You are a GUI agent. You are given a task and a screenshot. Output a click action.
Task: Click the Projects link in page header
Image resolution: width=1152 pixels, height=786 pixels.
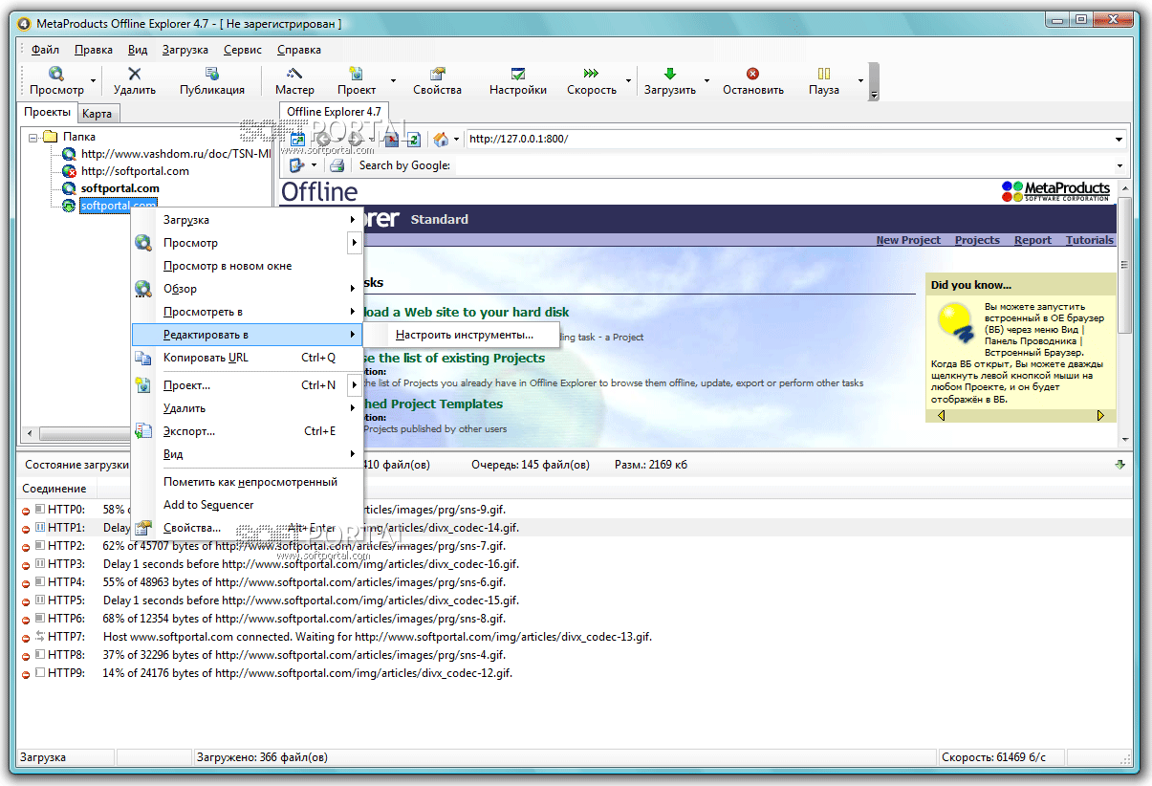tap(977, 240)
